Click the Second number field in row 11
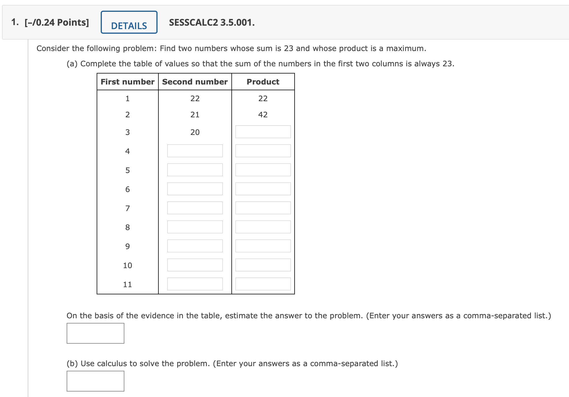 pos(195,284)
